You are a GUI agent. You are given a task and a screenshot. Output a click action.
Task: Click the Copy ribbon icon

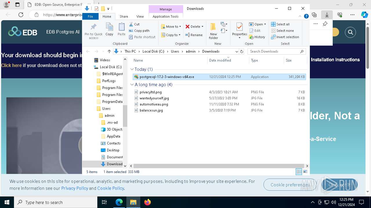(x=109, y=29)
